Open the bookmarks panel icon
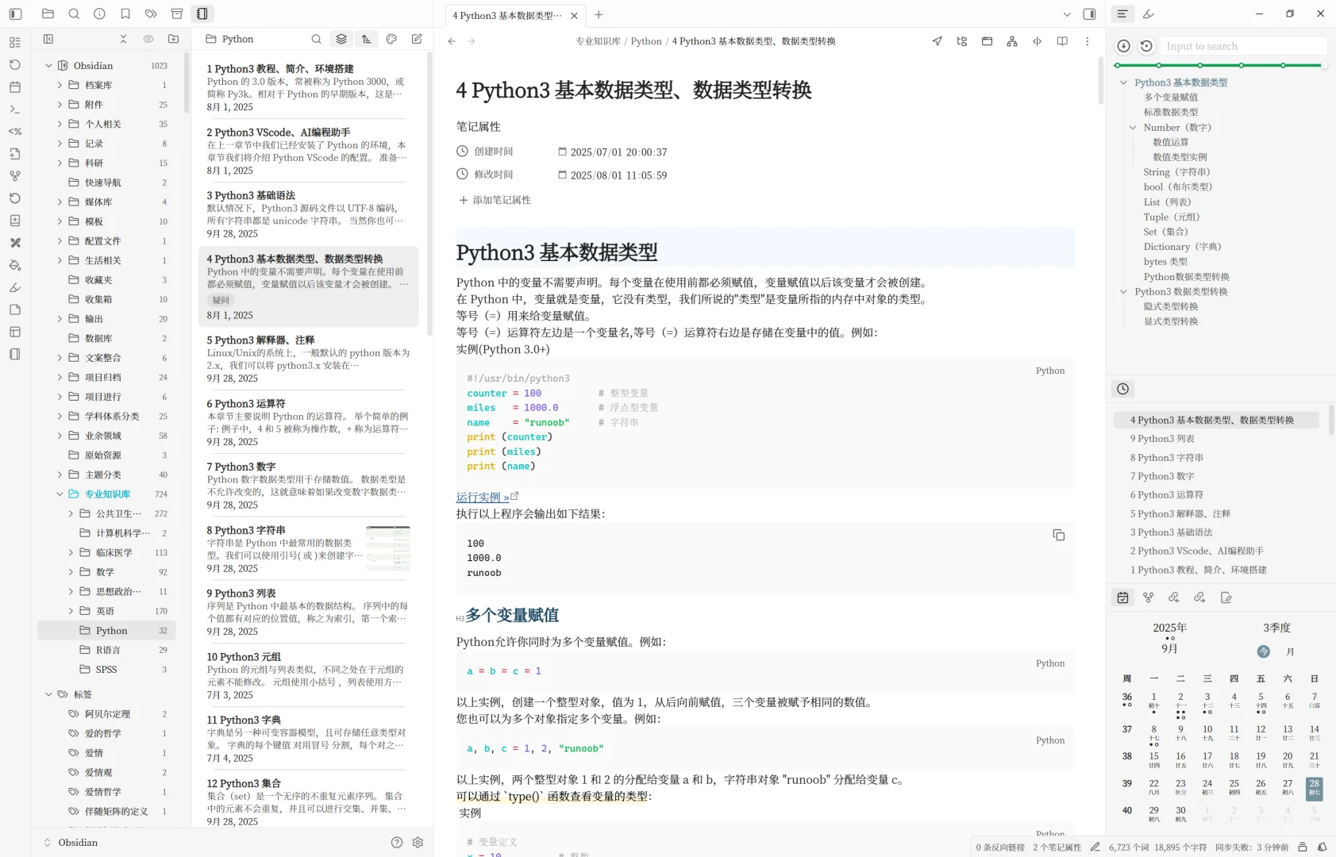Image resolution: width=1336 pixels, height=857 pixels. click(x=125, y=13)
